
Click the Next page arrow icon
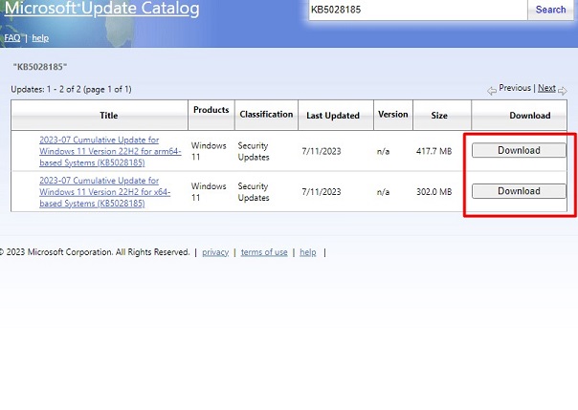coord(563,91)
